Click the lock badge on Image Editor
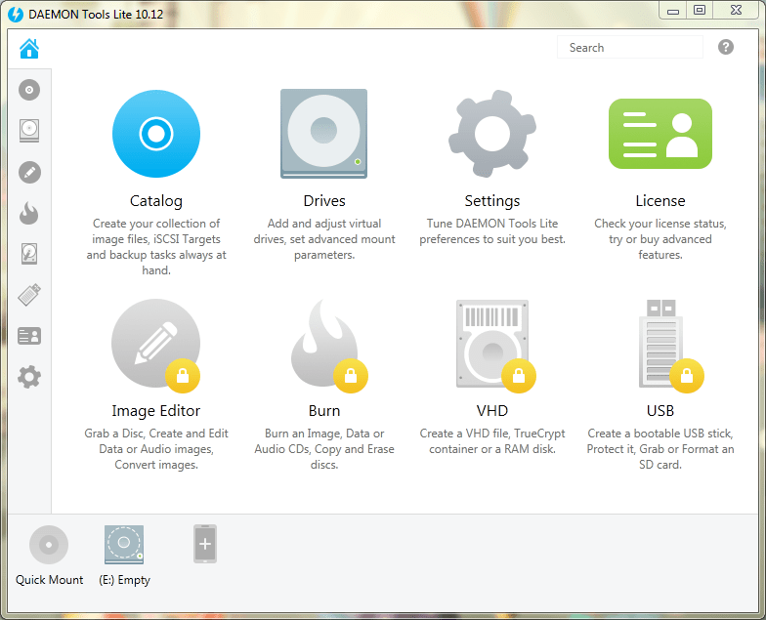The image size is (766, 620). coord(183,375)
